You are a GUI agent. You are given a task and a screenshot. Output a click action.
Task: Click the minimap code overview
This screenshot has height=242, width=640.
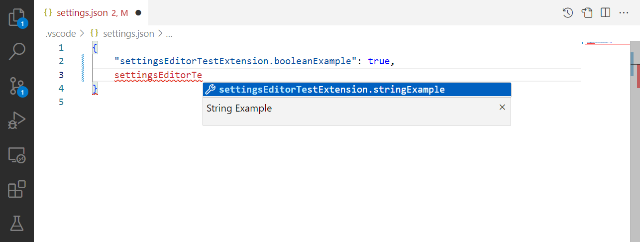(x=600, y=44)
